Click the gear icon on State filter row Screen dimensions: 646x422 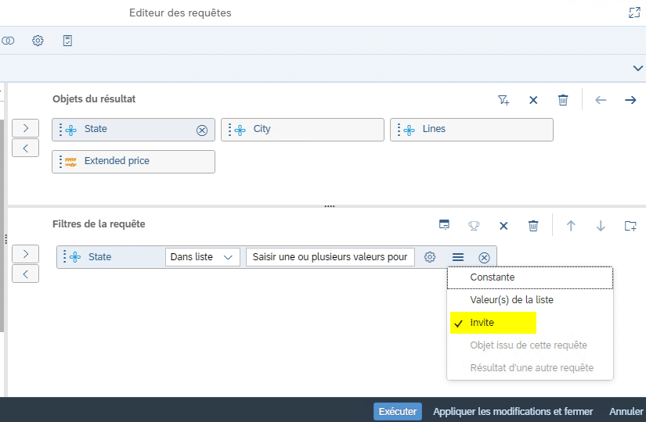430,257
